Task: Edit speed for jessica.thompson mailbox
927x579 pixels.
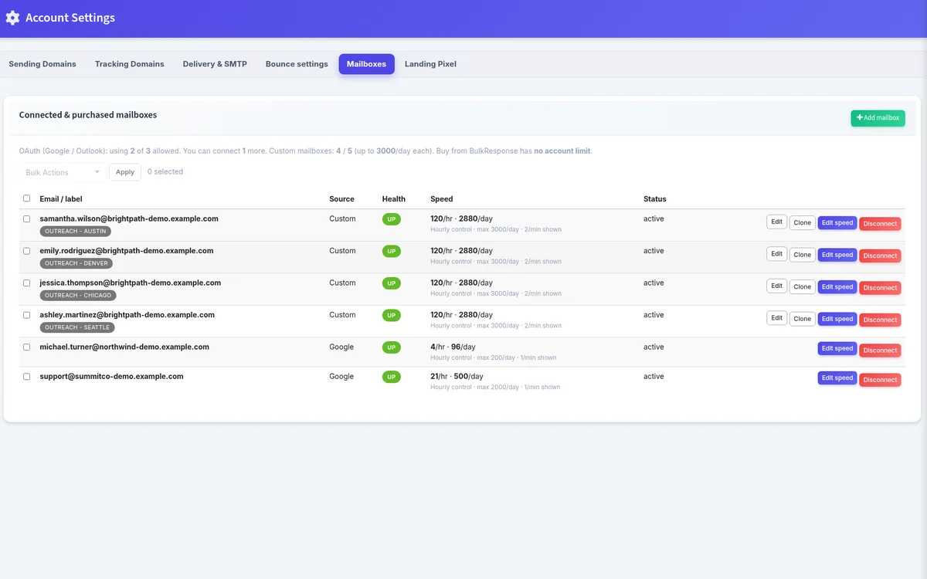Action: (x=837, y=286)
